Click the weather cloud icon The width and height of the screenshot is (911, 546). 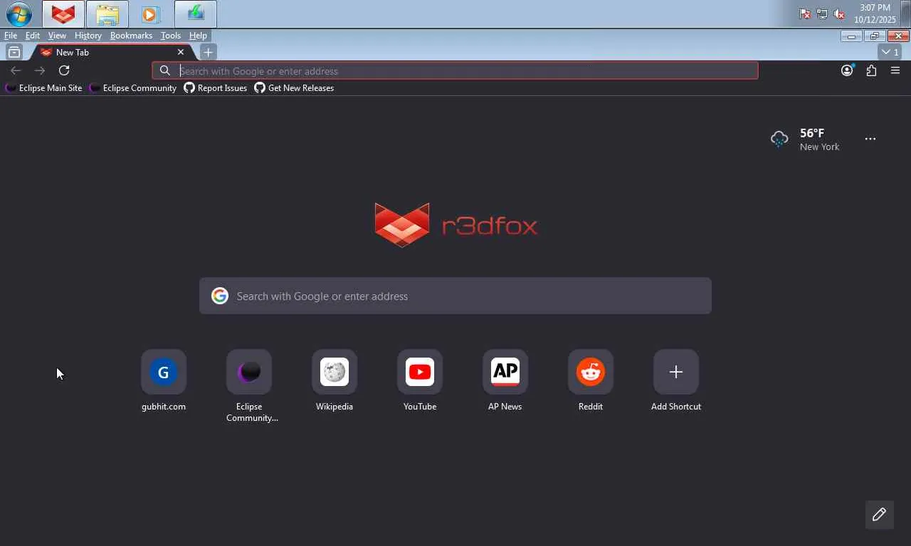779,139
